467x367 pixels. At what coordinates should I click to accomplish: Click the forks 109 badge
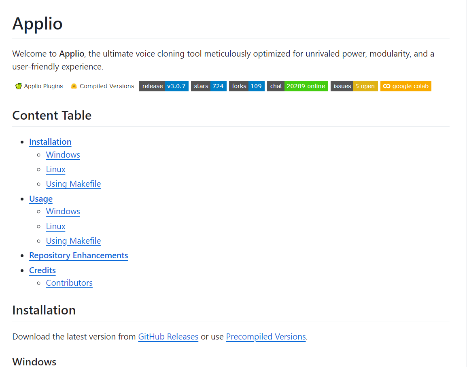click(246, 86)
